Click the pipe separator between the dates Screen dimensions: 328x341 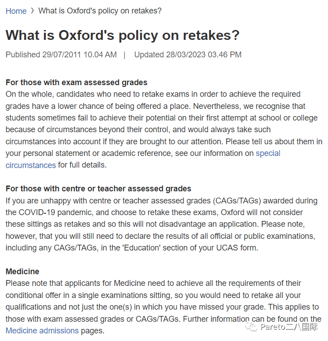tap(125, 55)
